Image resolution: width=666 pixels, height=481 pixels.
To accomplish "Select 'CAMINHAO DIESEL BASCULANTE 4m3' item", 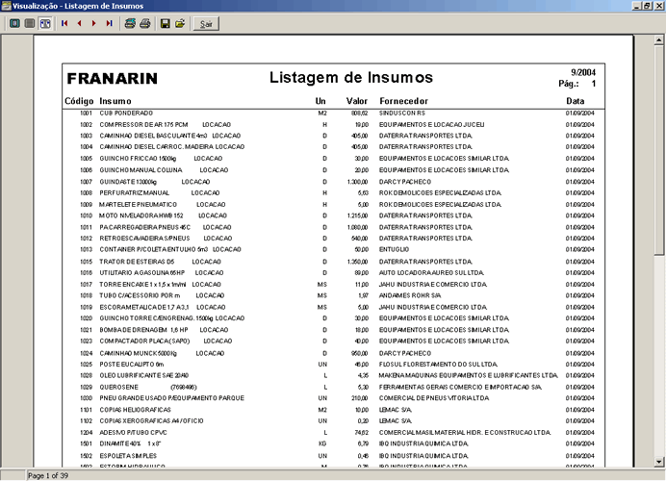I will coord(153,136).
